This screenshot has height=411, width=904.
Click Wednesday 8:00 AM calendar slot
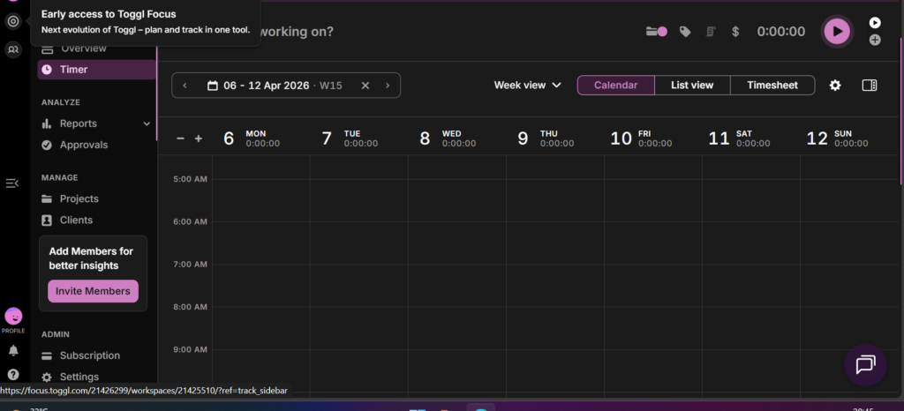click(457, 328)
